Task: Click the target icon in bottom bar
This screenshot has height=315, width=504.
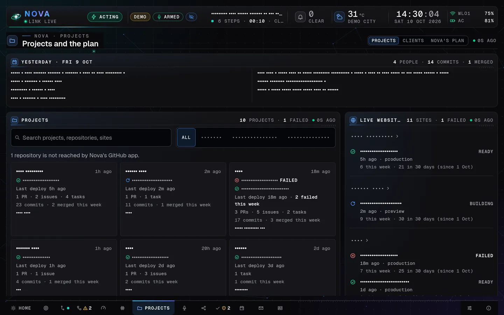Action: coord(46,308)
